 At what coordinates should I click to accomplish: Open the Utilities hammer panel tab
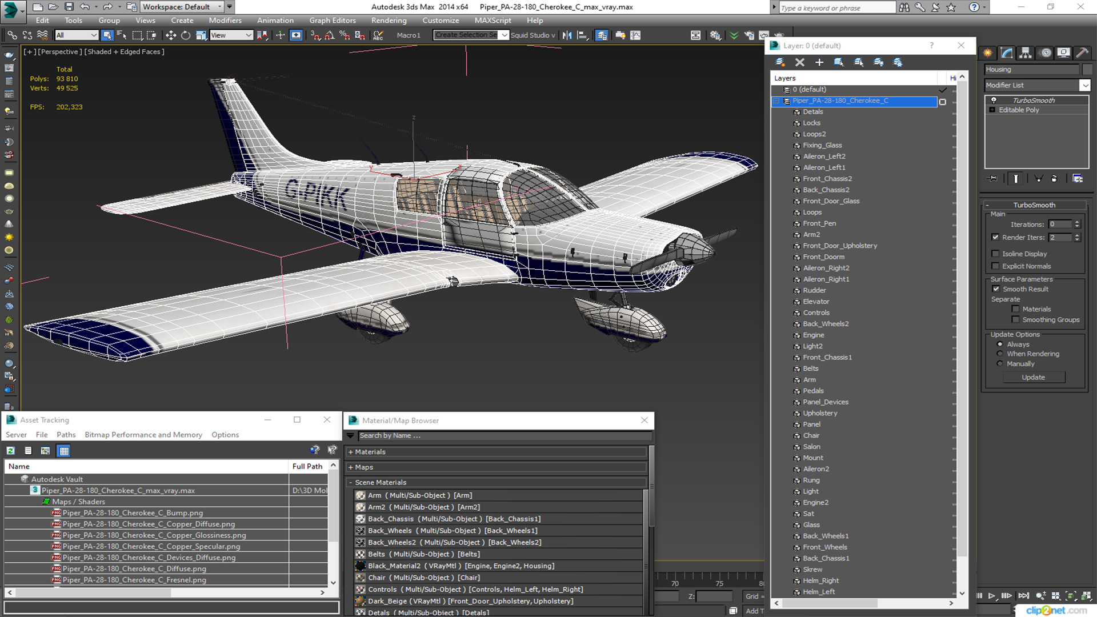pos(1082,53)
